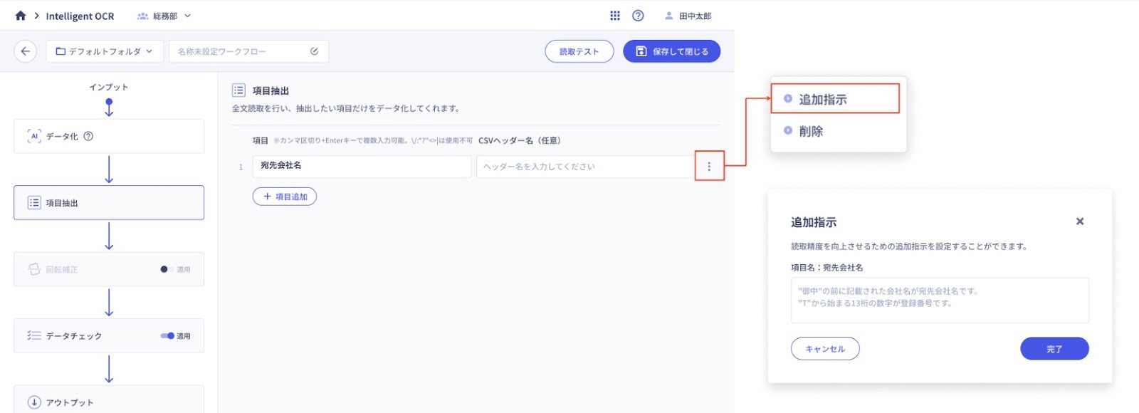Click the workflow name edit icon
The image size is (1139, 413).
(314, 51)
